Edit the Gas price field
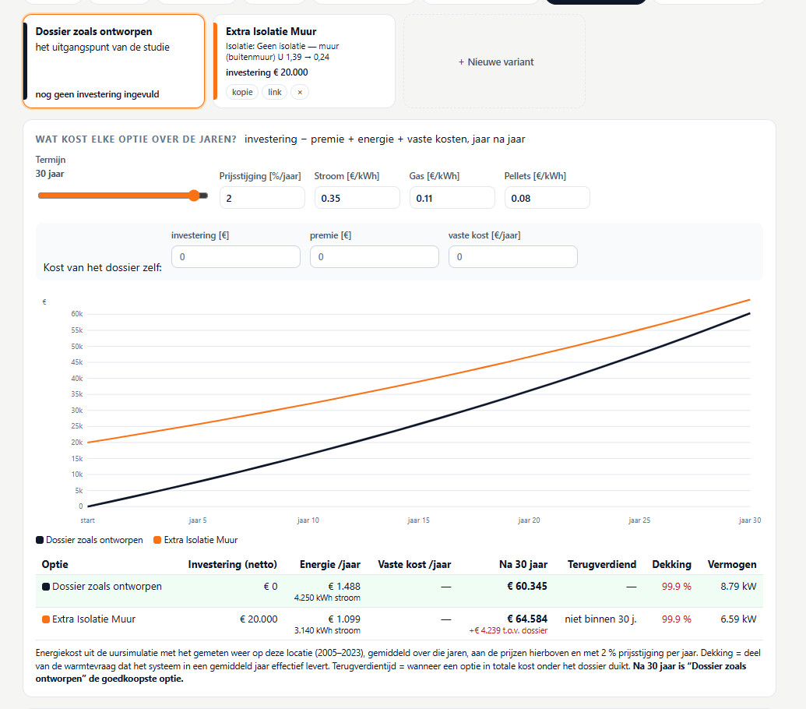Viewport: 806px width, 709px height. [x=452, y=198]
